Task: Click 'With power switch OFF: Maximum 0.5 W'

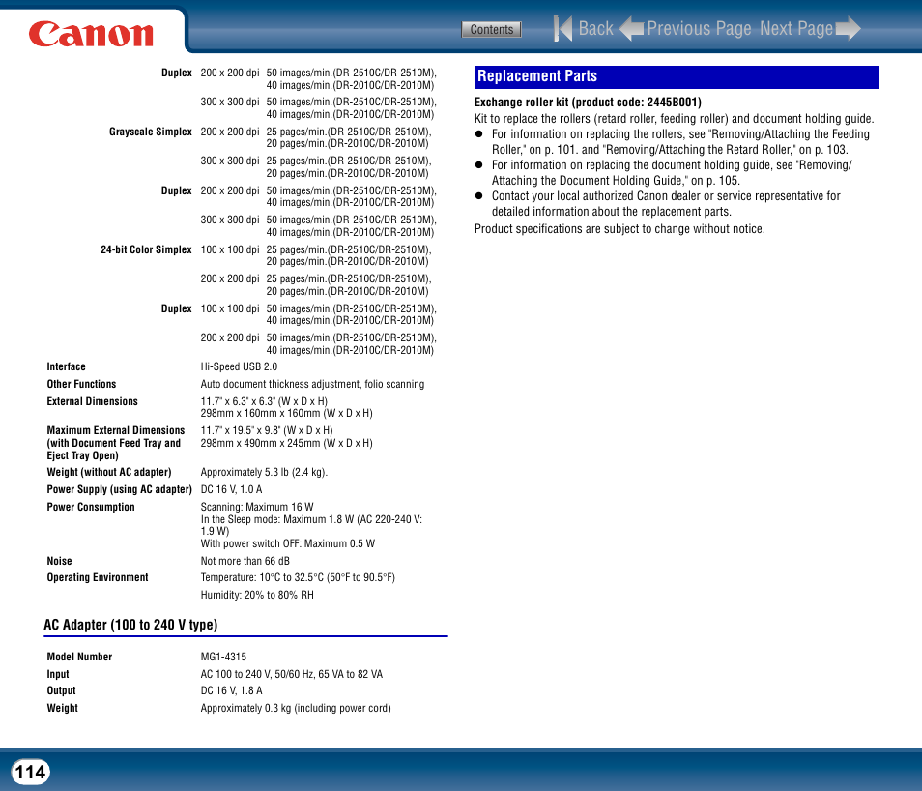Action: pyautogui.click(x=288, y=543)
